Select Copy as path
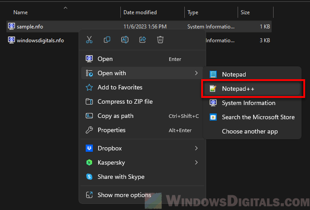 tap(143, 116)
